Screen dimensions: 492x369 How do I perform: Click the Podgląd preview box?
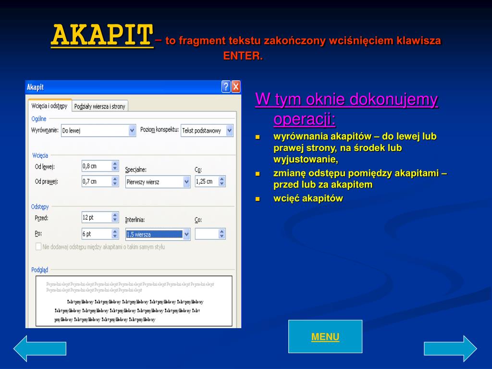click(x=134, y=301)
